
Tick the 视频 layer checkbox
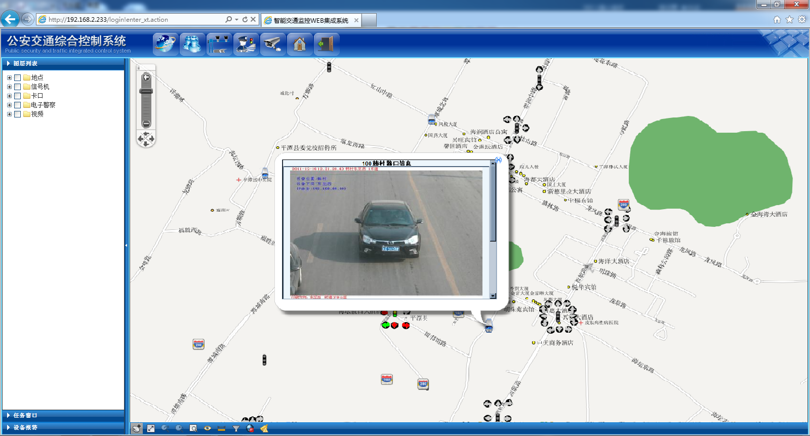[18, 114]
